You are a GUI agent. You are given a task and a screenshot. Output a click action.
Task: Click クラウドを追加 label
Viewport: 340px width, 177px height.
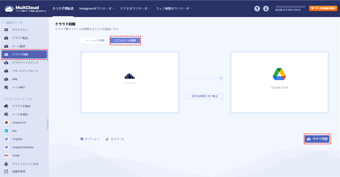[x=21, y=106]
